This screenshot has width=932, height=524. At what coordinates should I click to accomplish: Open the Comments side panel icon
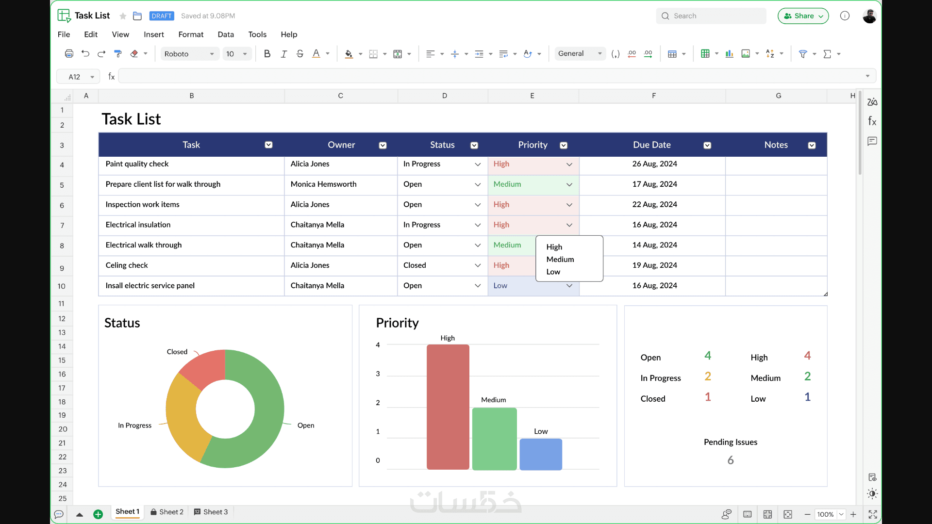(872, 141)
